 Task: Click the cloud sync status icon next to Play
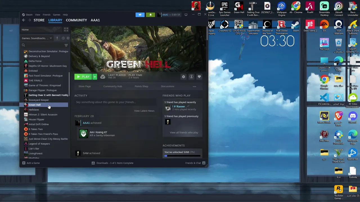click(103, 77)
